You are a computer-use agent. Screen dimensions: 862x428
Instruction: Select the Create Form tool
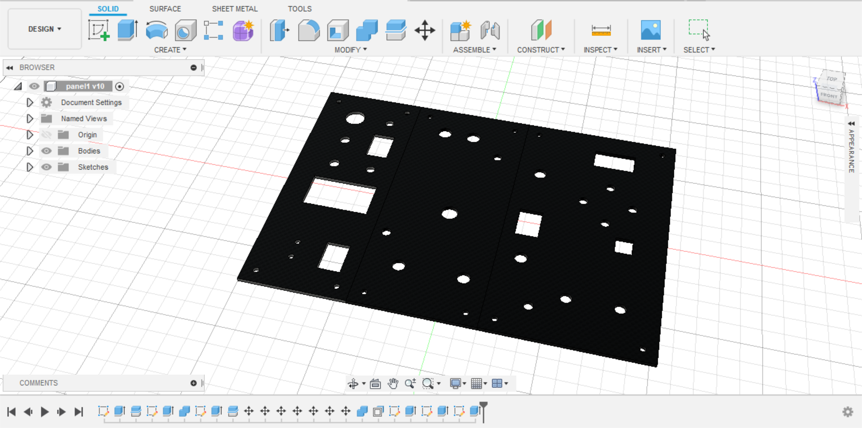pos(243,31)
